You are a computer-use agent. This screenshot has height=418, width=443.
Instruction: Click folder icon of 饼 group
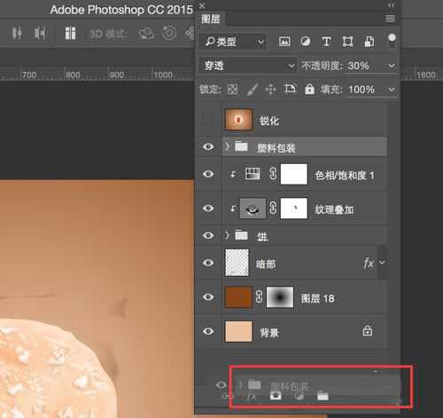click(241, 235)
